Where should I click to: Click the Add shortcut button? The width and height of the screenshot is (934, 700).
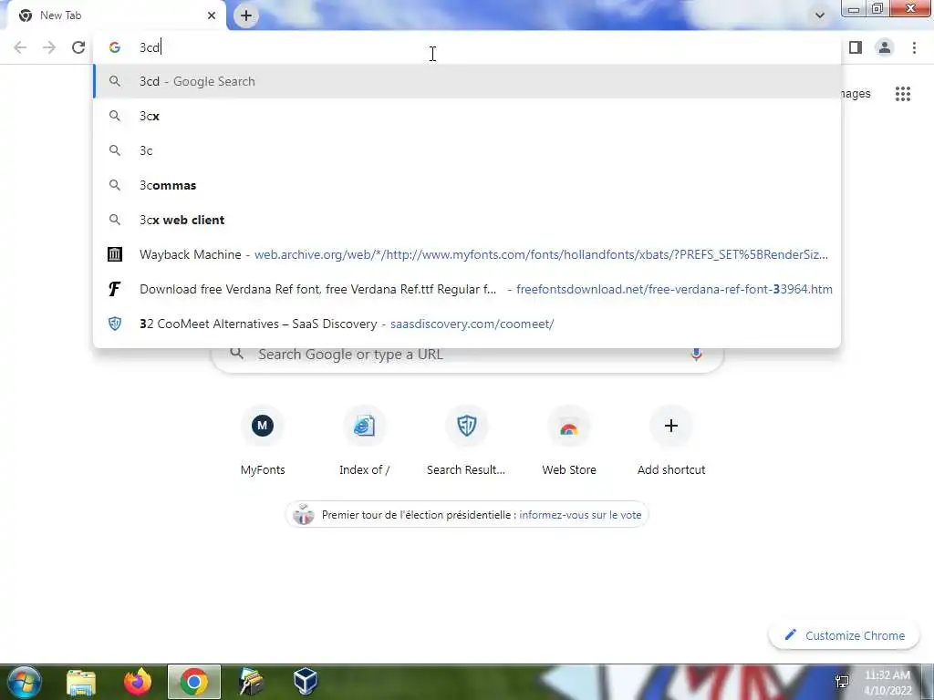671,442
